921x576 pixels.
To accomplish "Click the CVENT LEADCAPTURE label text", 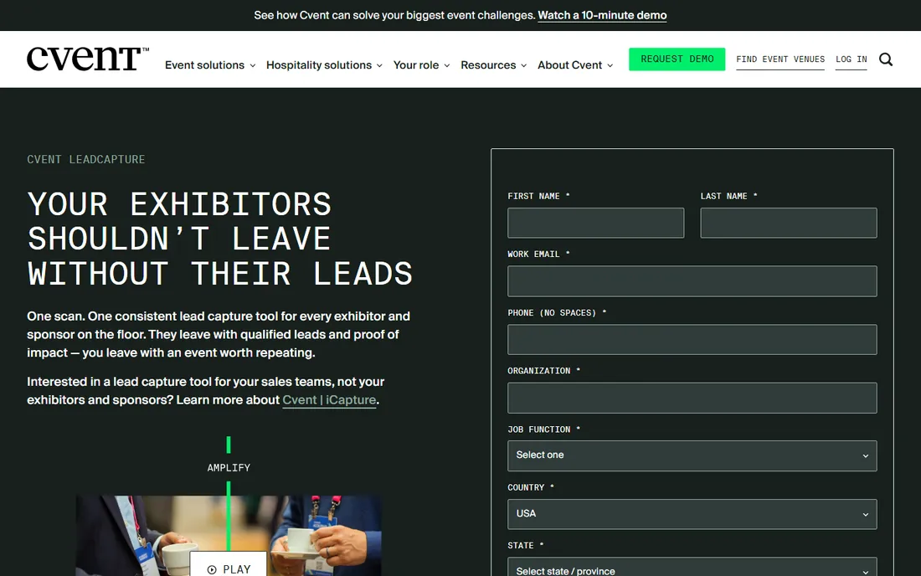I will [x=85, y=160].
